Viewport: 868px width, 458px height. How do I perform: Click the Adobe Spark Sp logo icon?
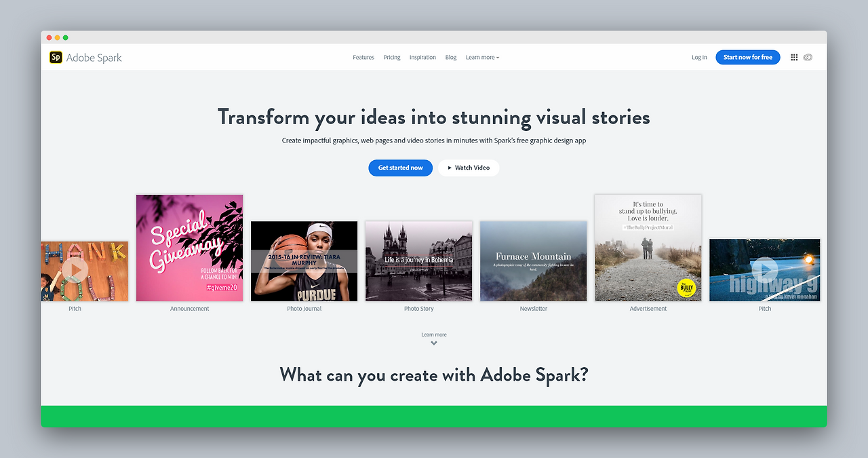click(x=56, y=58)
